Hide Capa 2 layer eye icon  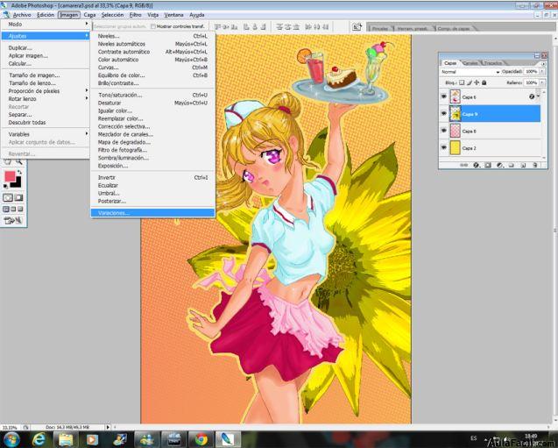[x=444, y=147]
